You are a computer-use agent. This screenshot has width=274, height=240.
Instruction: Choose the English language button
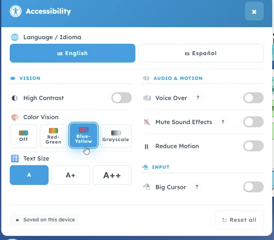click(x=73, y=53)
